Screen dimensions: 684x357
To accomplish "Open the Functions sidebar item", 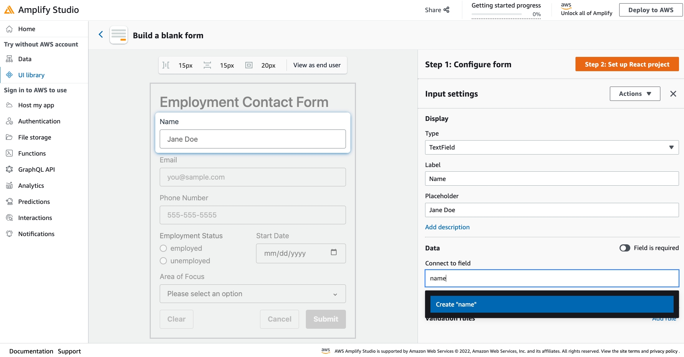I will (x=32, y=153).
